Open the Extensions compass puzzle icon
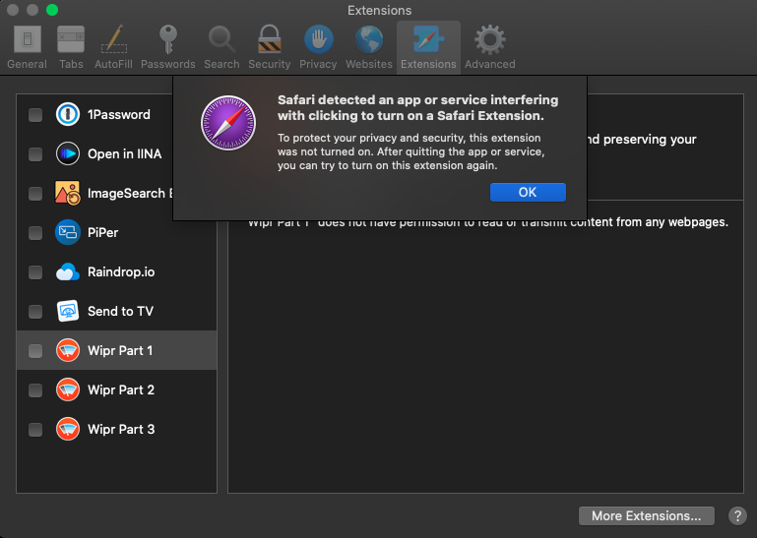This screenshot has width=757, height=538. (428, 38)
